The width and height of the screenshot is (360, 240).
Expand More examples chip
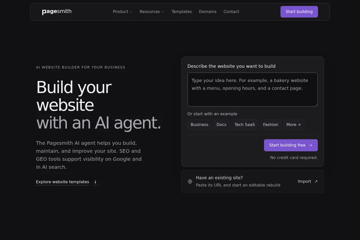click(294, 125)
